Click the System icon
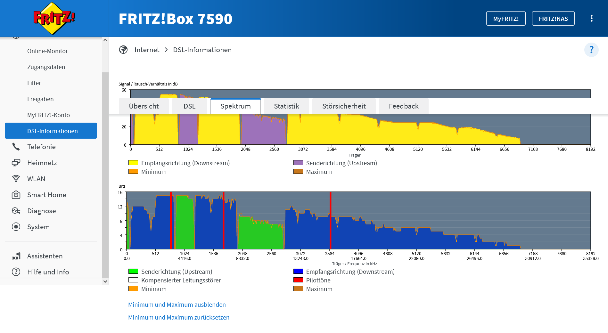The width and height of the screenshot is (608, 333). tap(16, 227)
